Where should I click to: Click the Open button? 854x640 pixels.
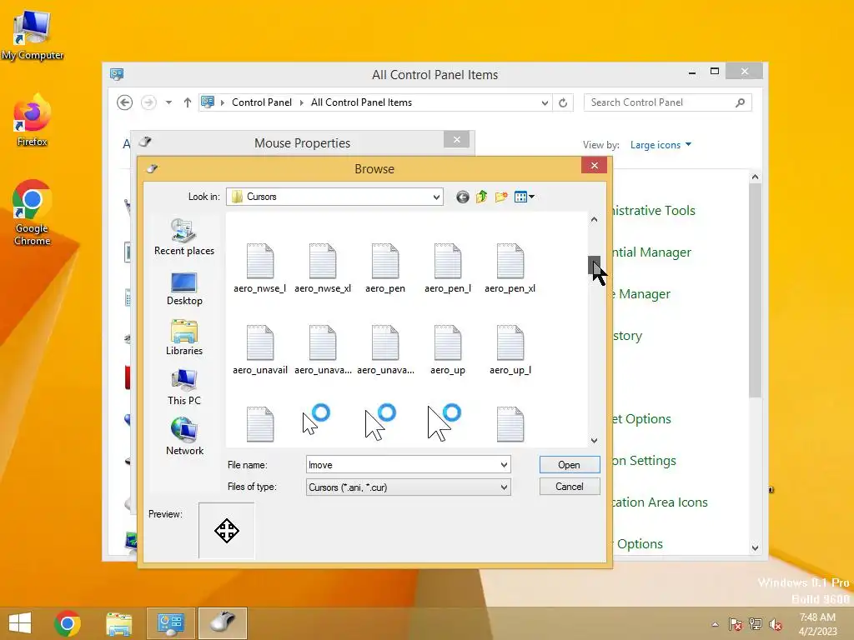click(x=569, y=465)
